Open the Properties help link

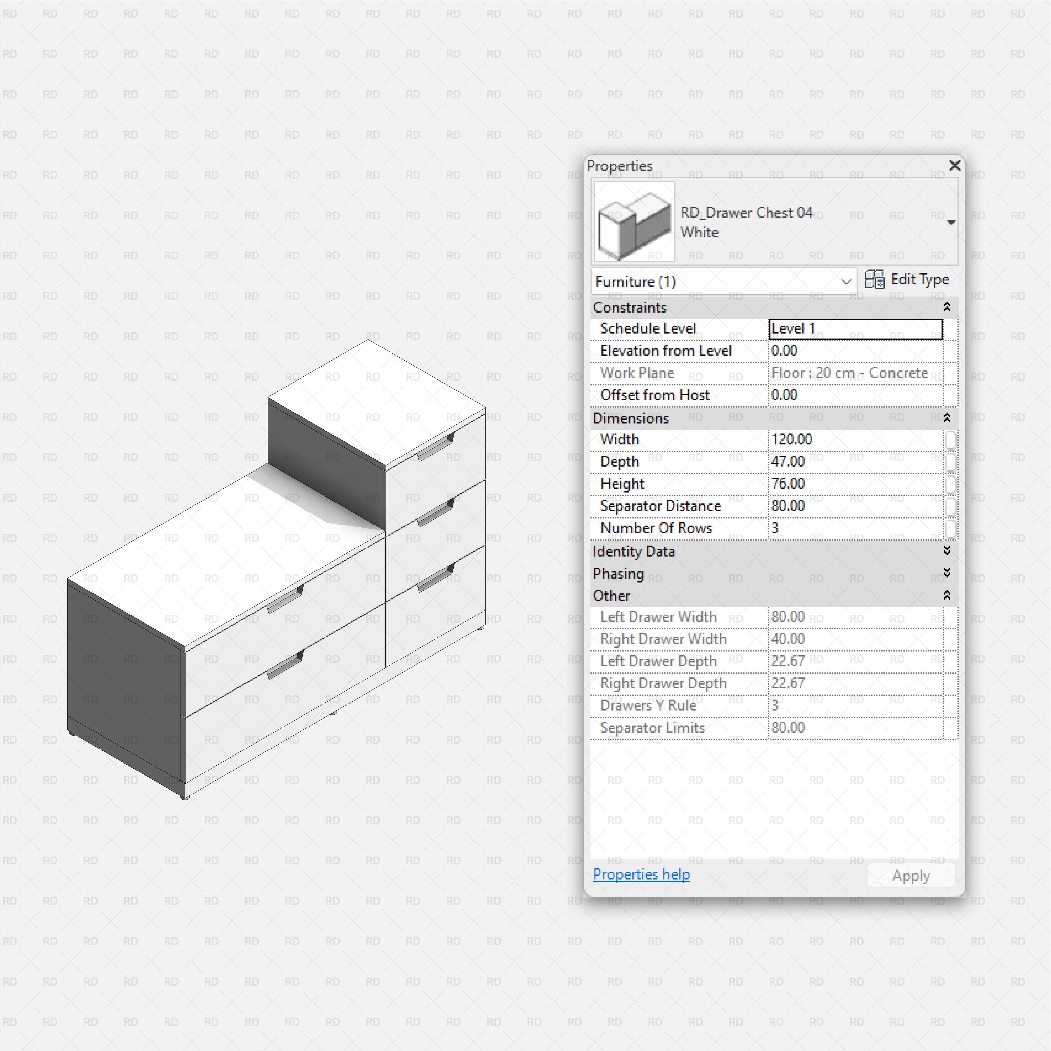(x=641, y=874)
